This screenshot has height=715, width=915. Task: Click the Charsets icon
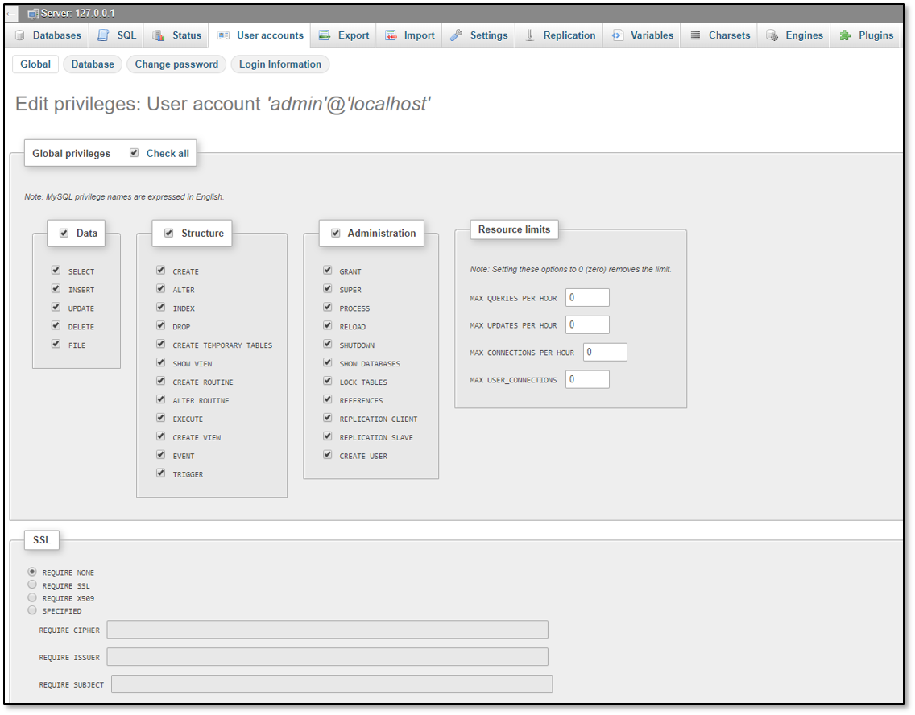696,35
